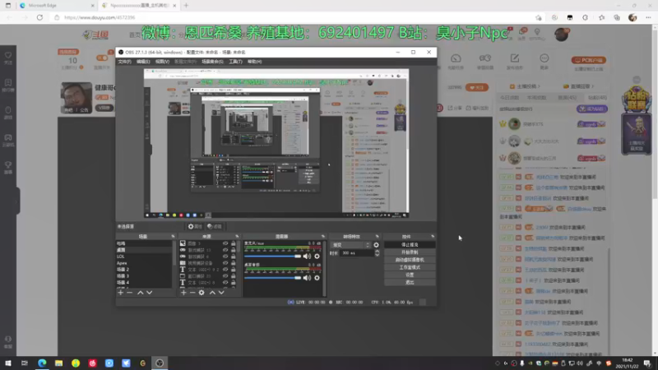Open Task View on the taskbar
Screen dimensions: 658x370
point(25,363)
